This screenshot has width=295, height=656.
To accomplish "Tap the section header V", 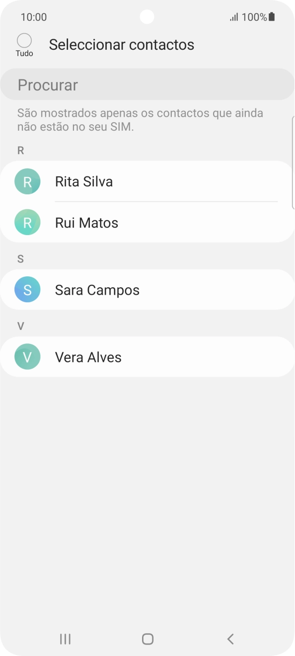I will click(x=20, y=326).
